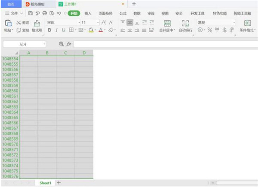The image size is (258, 187).
Task: Click the Wrap Text icon
Action: (x=185, y=23)
